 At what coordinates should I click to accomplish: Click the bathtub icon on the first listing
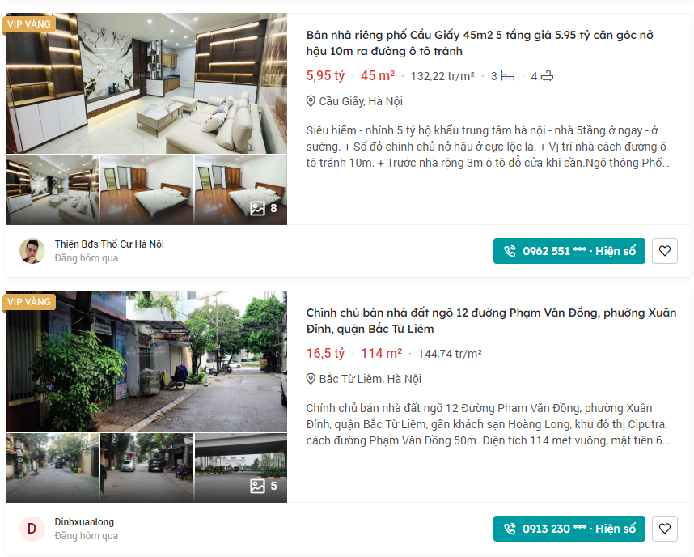(547, 76)
